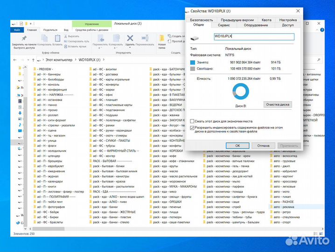Click the Отмена button
Screen dimensions: 335x252
coord(263,146)
